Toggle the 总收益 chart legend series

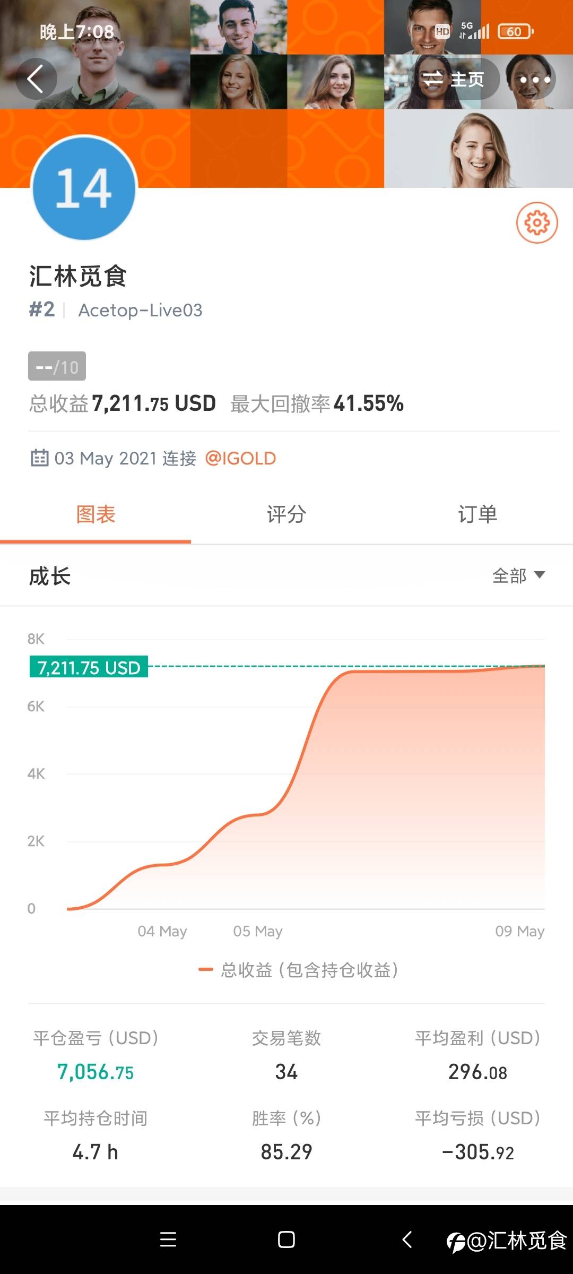coord(298,970)
